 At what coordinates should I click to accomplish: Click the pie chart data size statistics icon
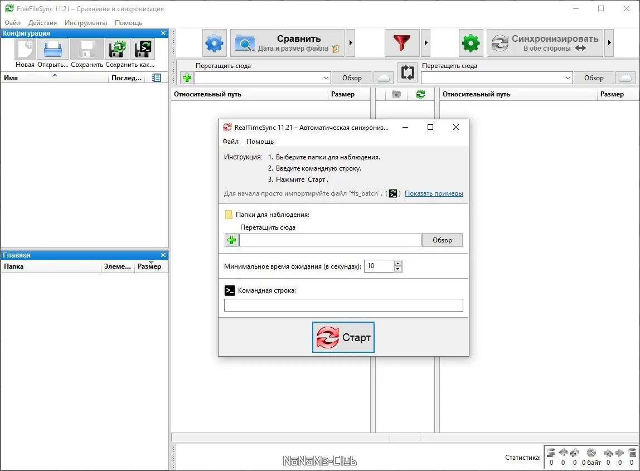coord(591,453)
